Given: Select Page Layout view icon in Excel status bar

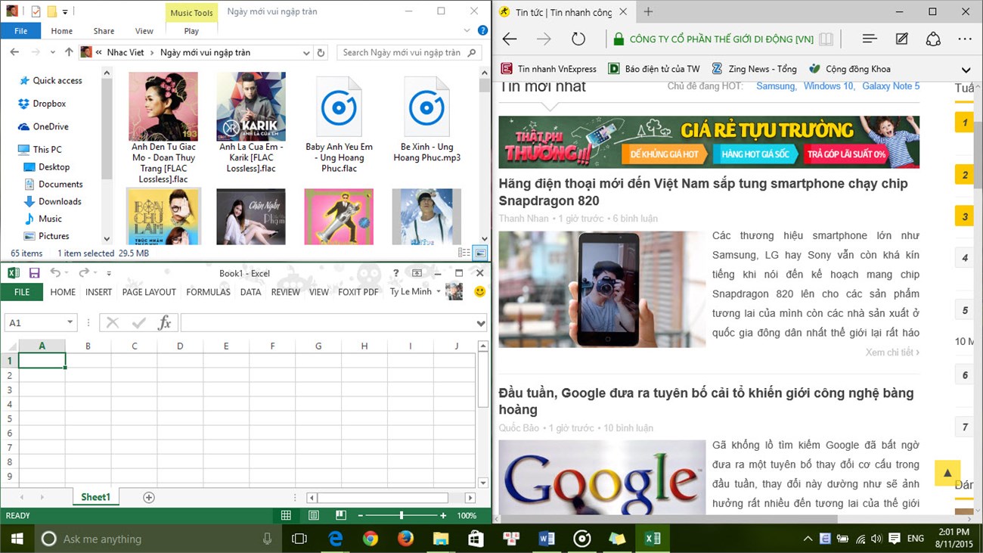Looking at the screenshot, I should click(x=313, y=515).
